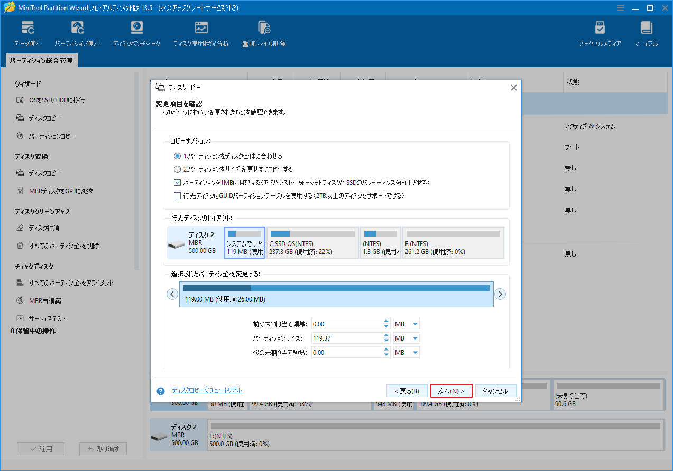Open the hamburger menu in title bar
The height and width of the screenshot is (471, 673).
(x=620, y=8)
